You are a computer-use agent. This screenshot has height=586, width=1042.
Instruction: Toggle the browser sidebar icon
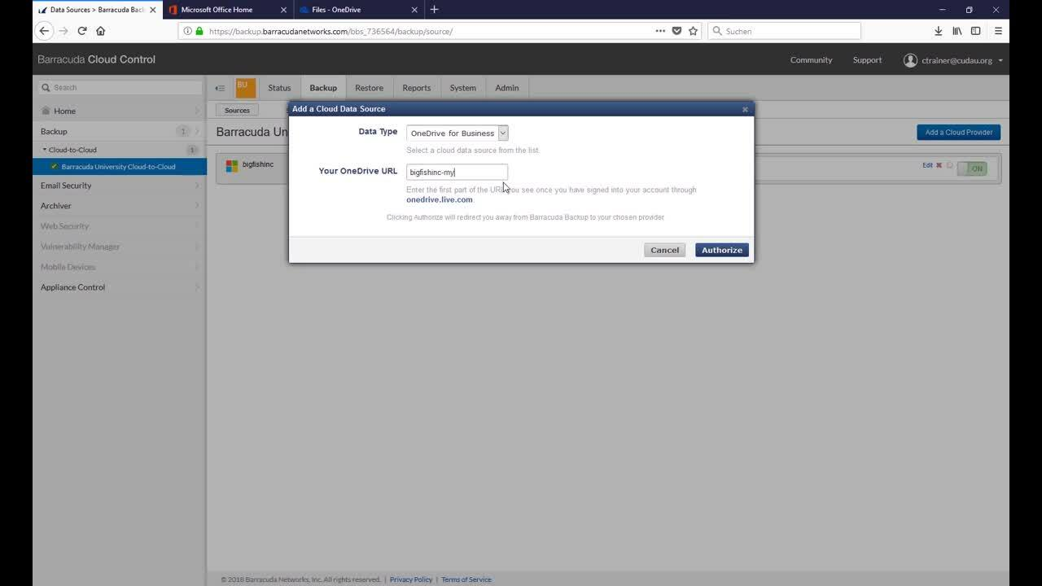point(975,31)
